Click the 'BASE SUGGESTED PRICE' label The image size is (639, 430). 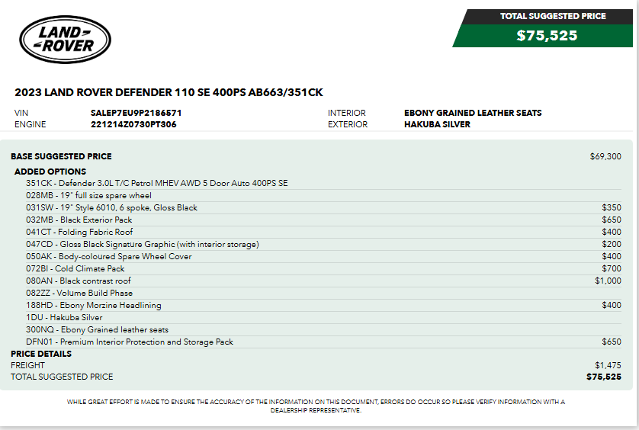tap(61, 156)
